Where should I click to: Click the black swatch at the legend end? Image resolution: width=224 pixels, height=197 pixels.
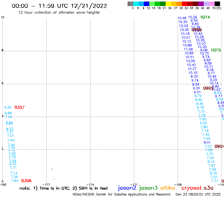[217, 4]
